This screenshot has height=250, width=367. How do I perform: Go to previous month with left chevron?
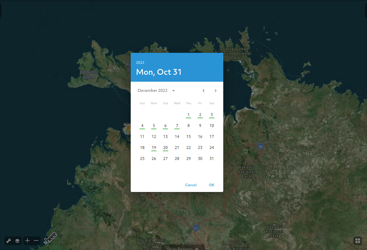coord(203,90)
